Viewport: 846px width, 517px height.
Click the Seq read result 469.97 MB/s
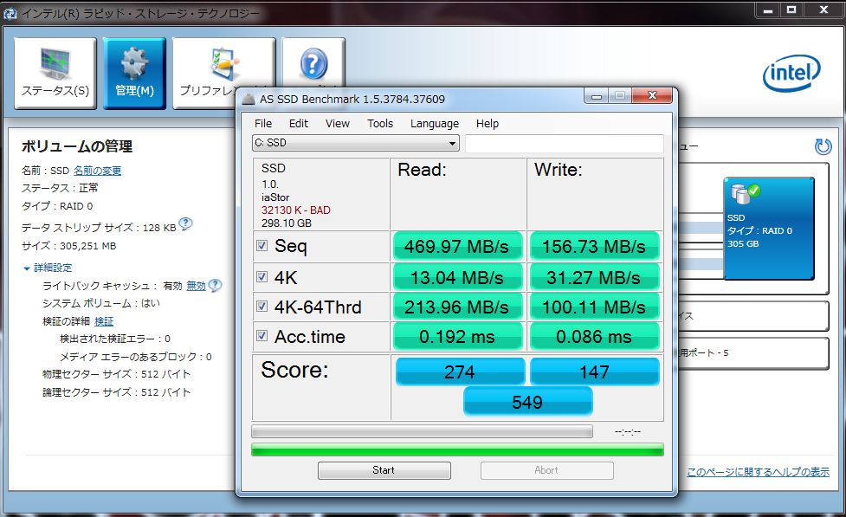tap(456, 246)
